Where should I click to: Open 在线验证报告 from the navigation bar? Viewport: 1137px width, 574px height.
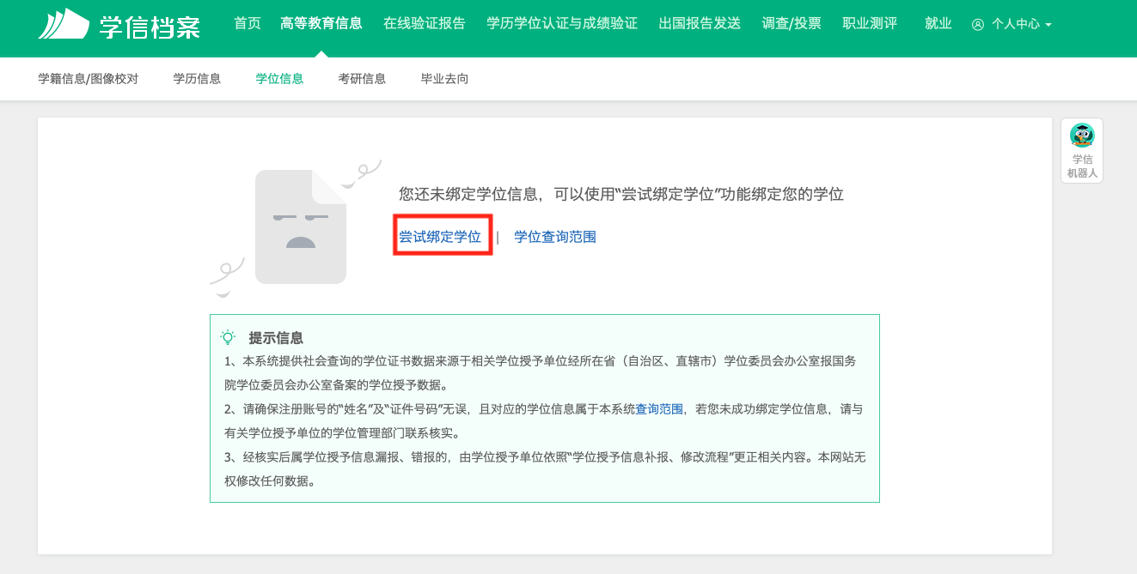point(425,24)
